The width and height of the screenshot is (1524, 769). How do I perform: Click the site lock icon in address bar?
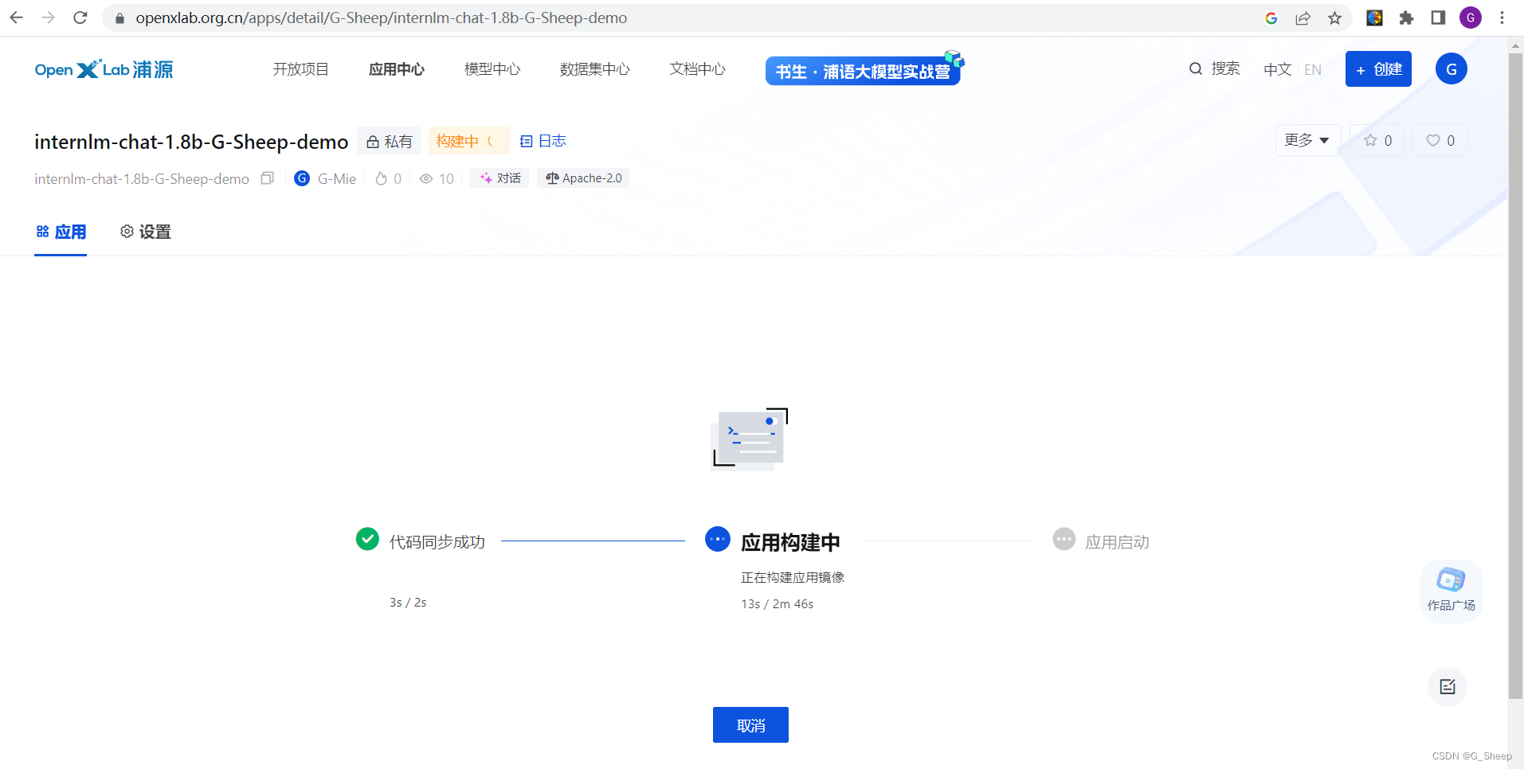click(119, 18)
